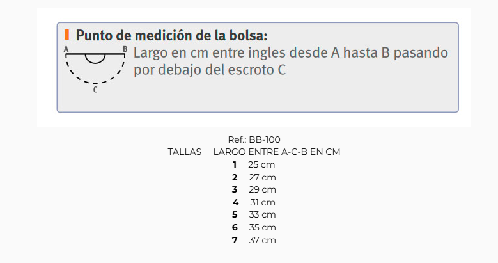The width and height of the screenshot is (498, 263).
Task: Click the 'LARGO ENTRE A-C-B EN CM' header
Action: [276, 152]
